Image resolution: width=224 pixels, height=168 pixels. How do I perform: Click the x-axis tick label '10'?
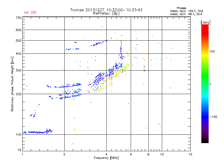tap(162, 154)
